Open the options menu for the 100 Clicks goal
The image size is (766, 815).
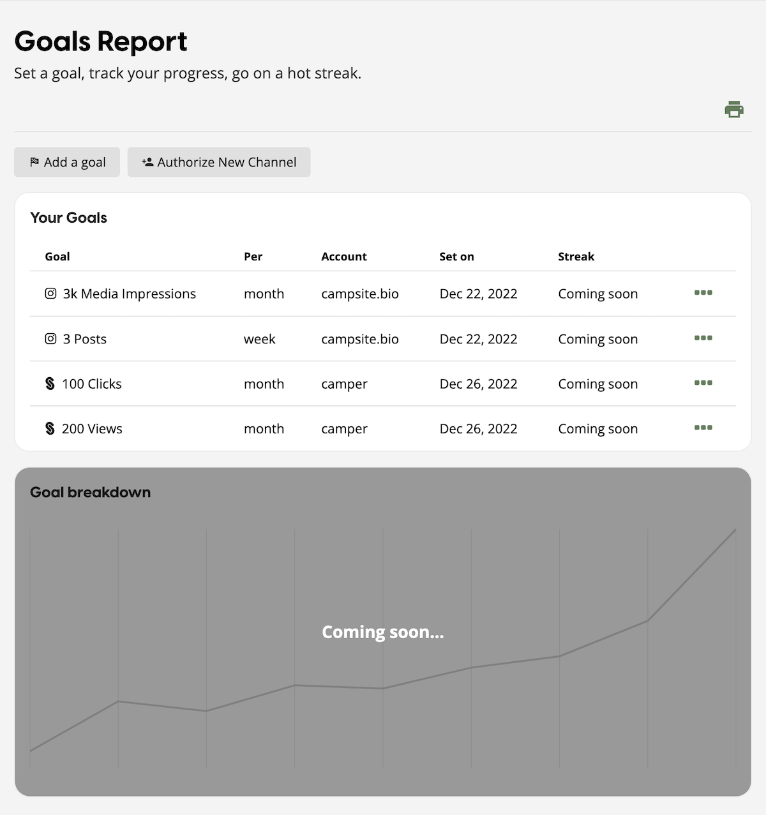[x=703, y=384]
